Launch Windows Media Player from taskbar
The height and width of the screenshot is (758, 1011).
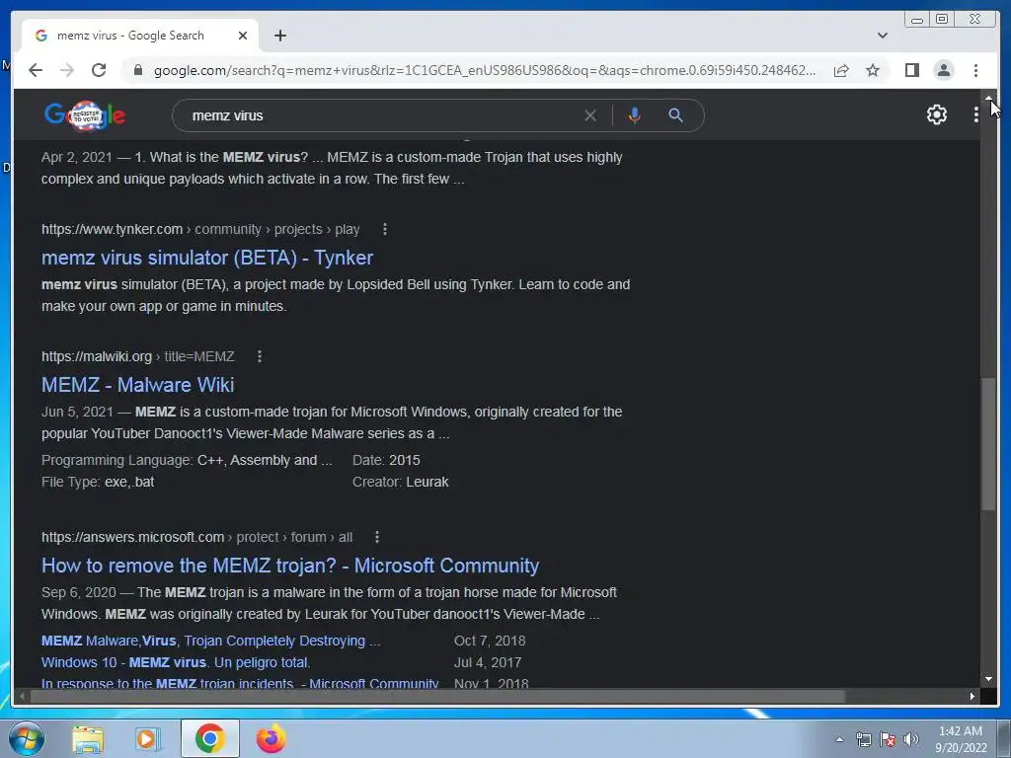tap(148, 738)
